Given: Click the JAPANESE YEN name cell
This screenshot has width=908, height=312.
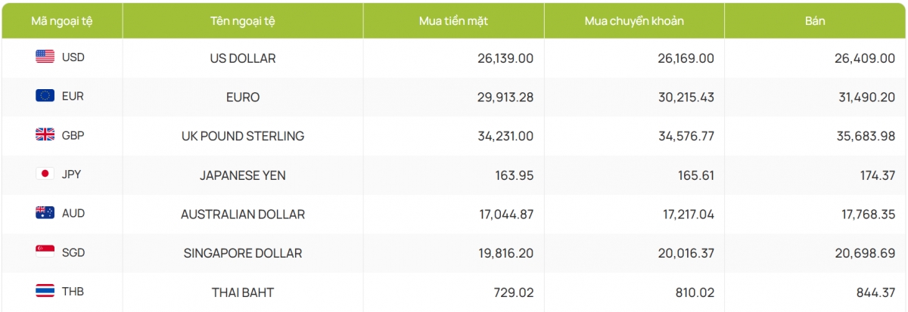Looking at the screenshot, I should click(x=242, y=175).
